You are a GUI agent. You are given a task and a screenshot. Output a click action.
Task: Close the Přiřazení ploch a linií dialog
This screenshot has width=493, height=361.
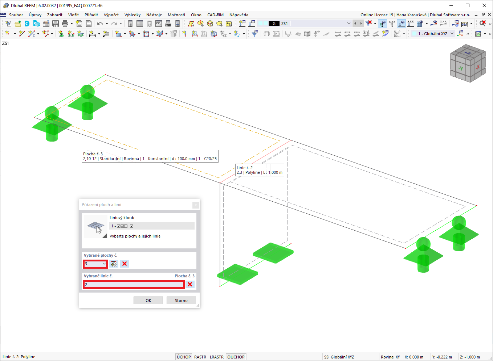(196, 205)
